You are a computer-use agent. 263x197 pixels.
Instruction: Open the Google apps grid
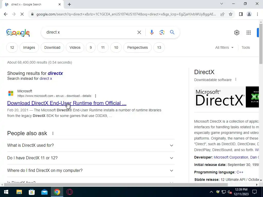(x=249, y=33)
